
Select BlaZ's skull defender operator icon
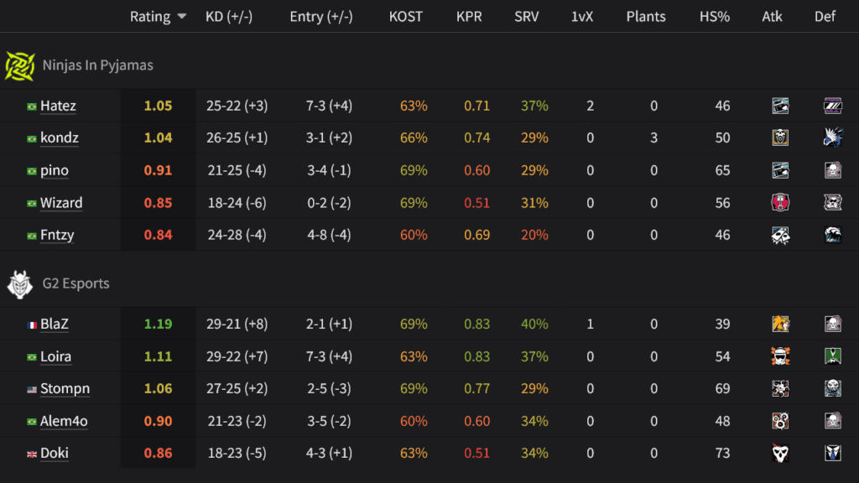click(830, 324)
